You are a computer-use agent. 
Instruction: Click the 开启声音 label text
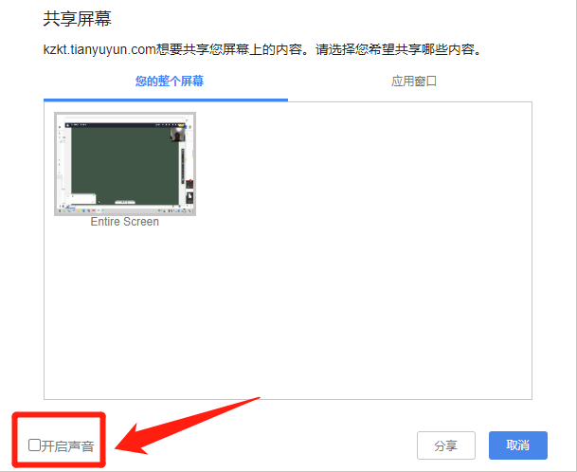click(68, 445)
